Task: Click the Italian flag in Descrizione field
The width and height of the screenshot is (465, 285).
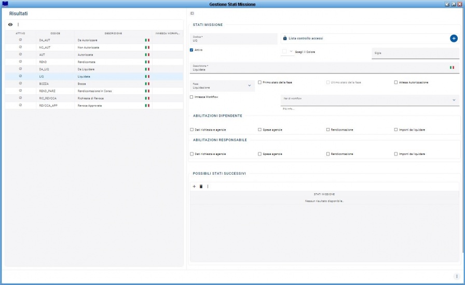Action: (452, 67)
